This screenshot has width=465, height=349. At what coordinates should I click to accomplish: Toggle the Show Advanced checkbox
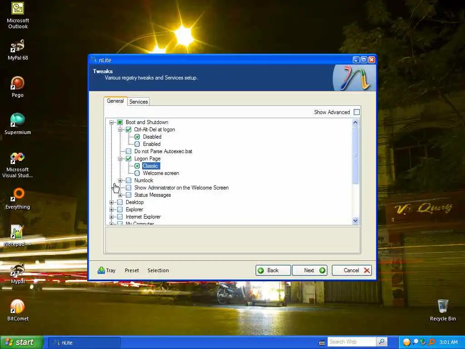click(x=357, y=112)
